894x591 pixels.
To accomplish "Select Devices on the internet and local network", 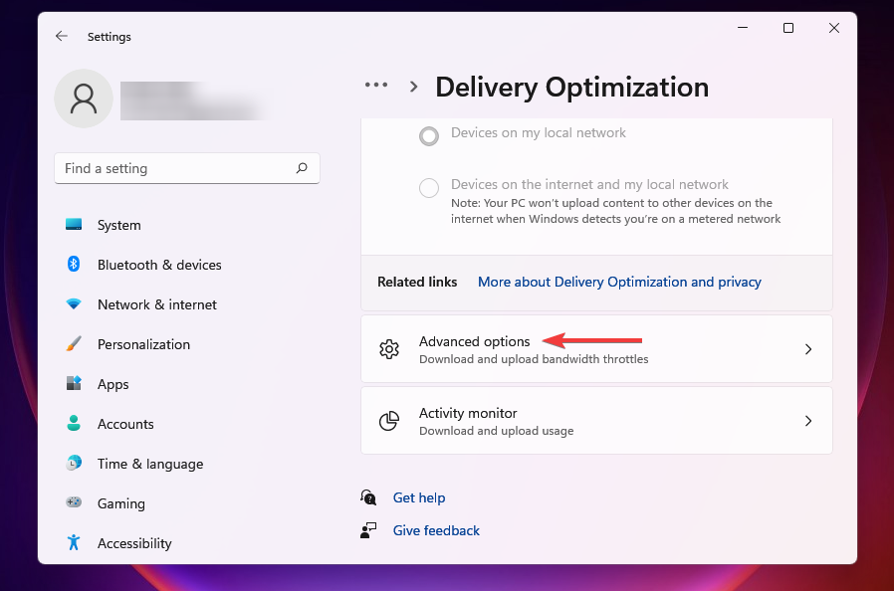I will (429, 187).
